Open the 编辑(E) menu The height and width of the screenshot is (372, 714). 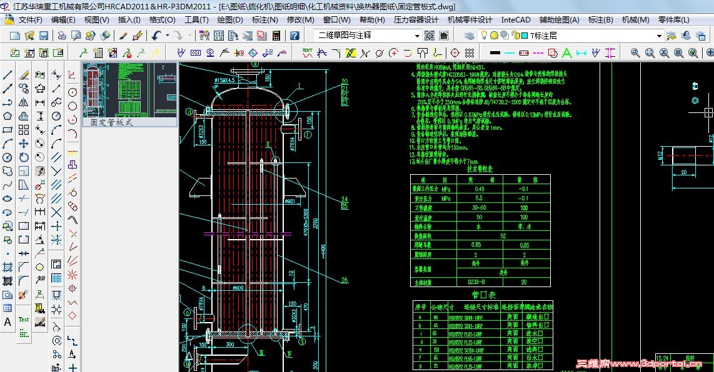tap(63, 20)
